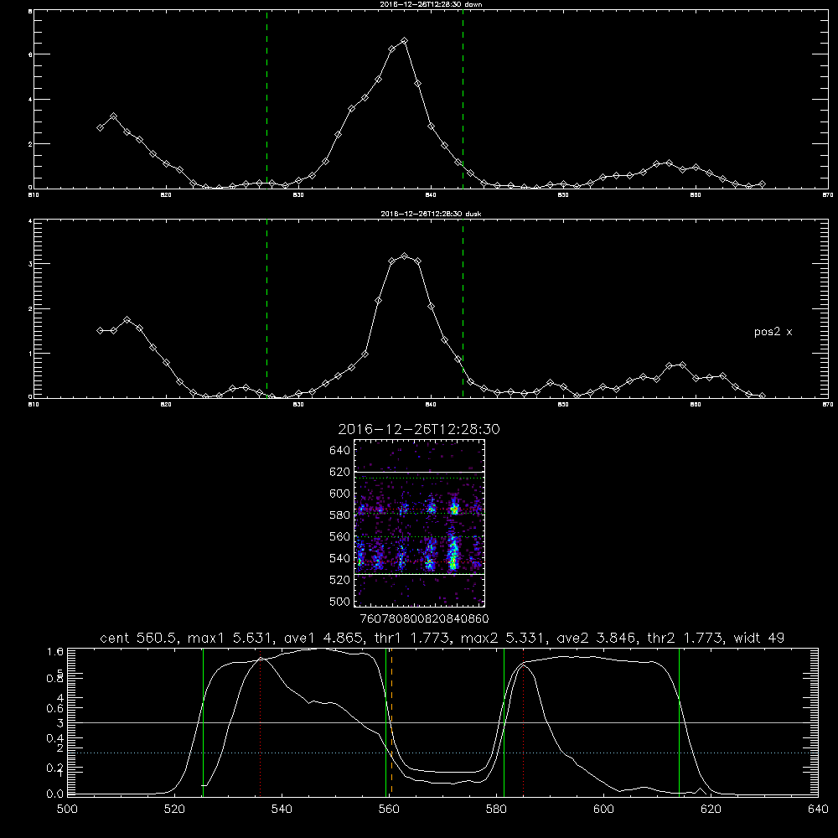This screenshot has width=838, height=838.
Task: Click the 620 y-axis label of heatmap
Action: point(340,472)
